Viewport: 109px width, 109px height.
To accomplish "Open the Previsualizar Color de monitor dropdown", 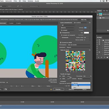I will 79,45.
